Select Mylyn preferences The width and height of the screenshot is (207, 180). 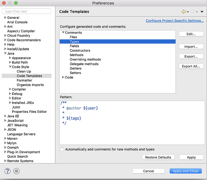click(12, 143)
